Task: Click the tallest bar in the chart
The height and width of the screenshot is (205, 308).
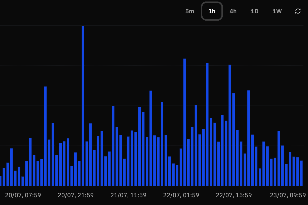Action: tap(83, 106)
